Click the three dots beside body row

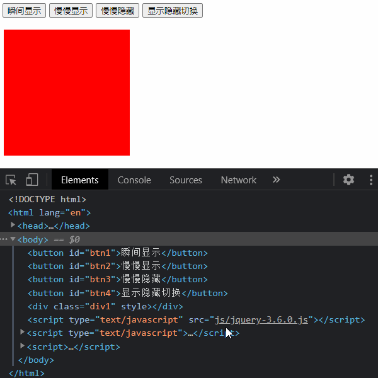pos(4,239)
